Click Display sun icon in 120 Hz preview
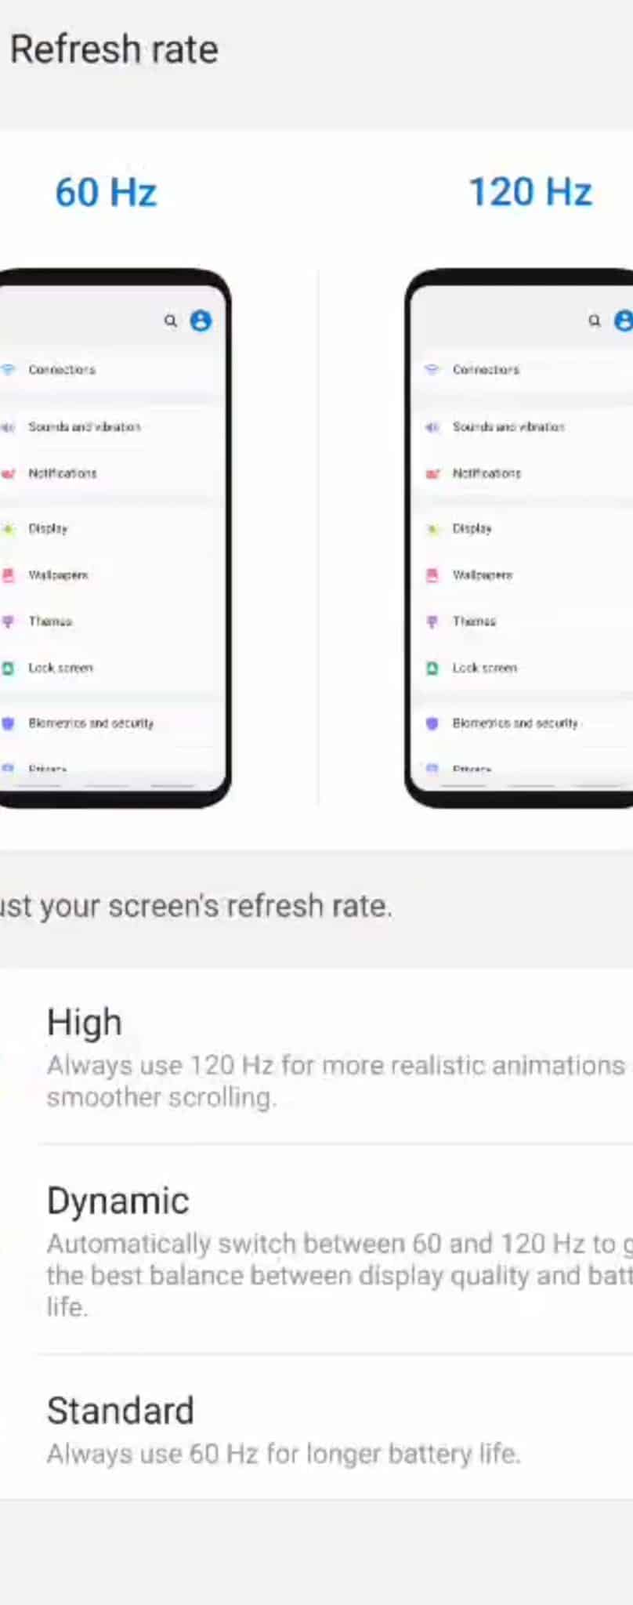 [432, 529]
